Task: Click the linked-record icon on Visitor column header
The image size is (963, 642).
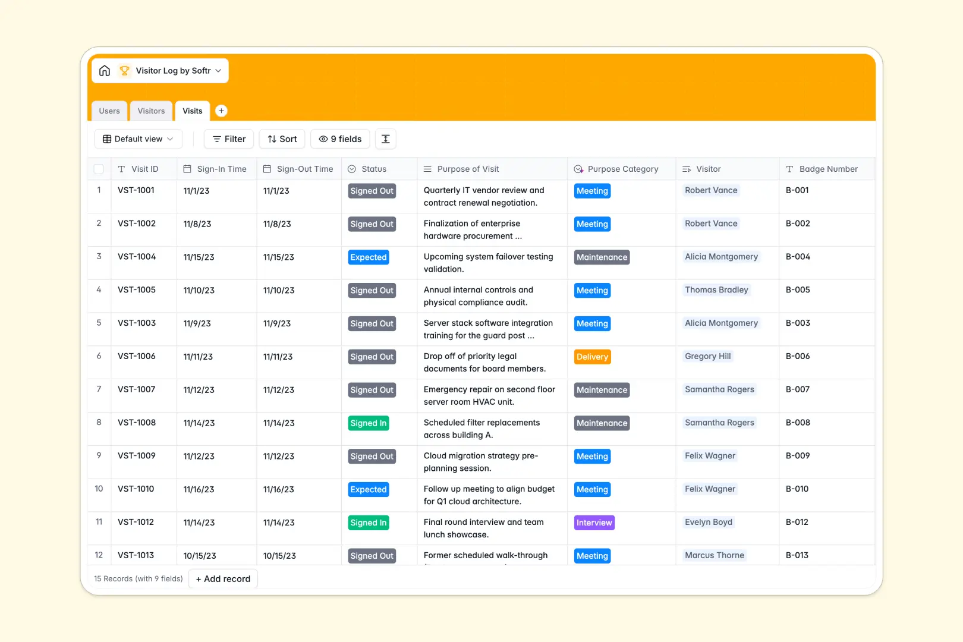Action: click(687, 169)
